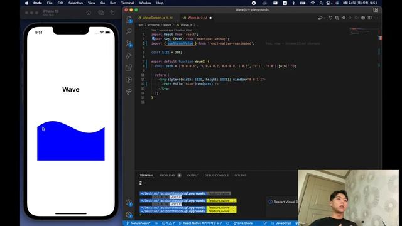This screenshot has height=226, width=402.
Task: Switch to the WaveScreen.js editor tab
Action: (x=158, y=18)
